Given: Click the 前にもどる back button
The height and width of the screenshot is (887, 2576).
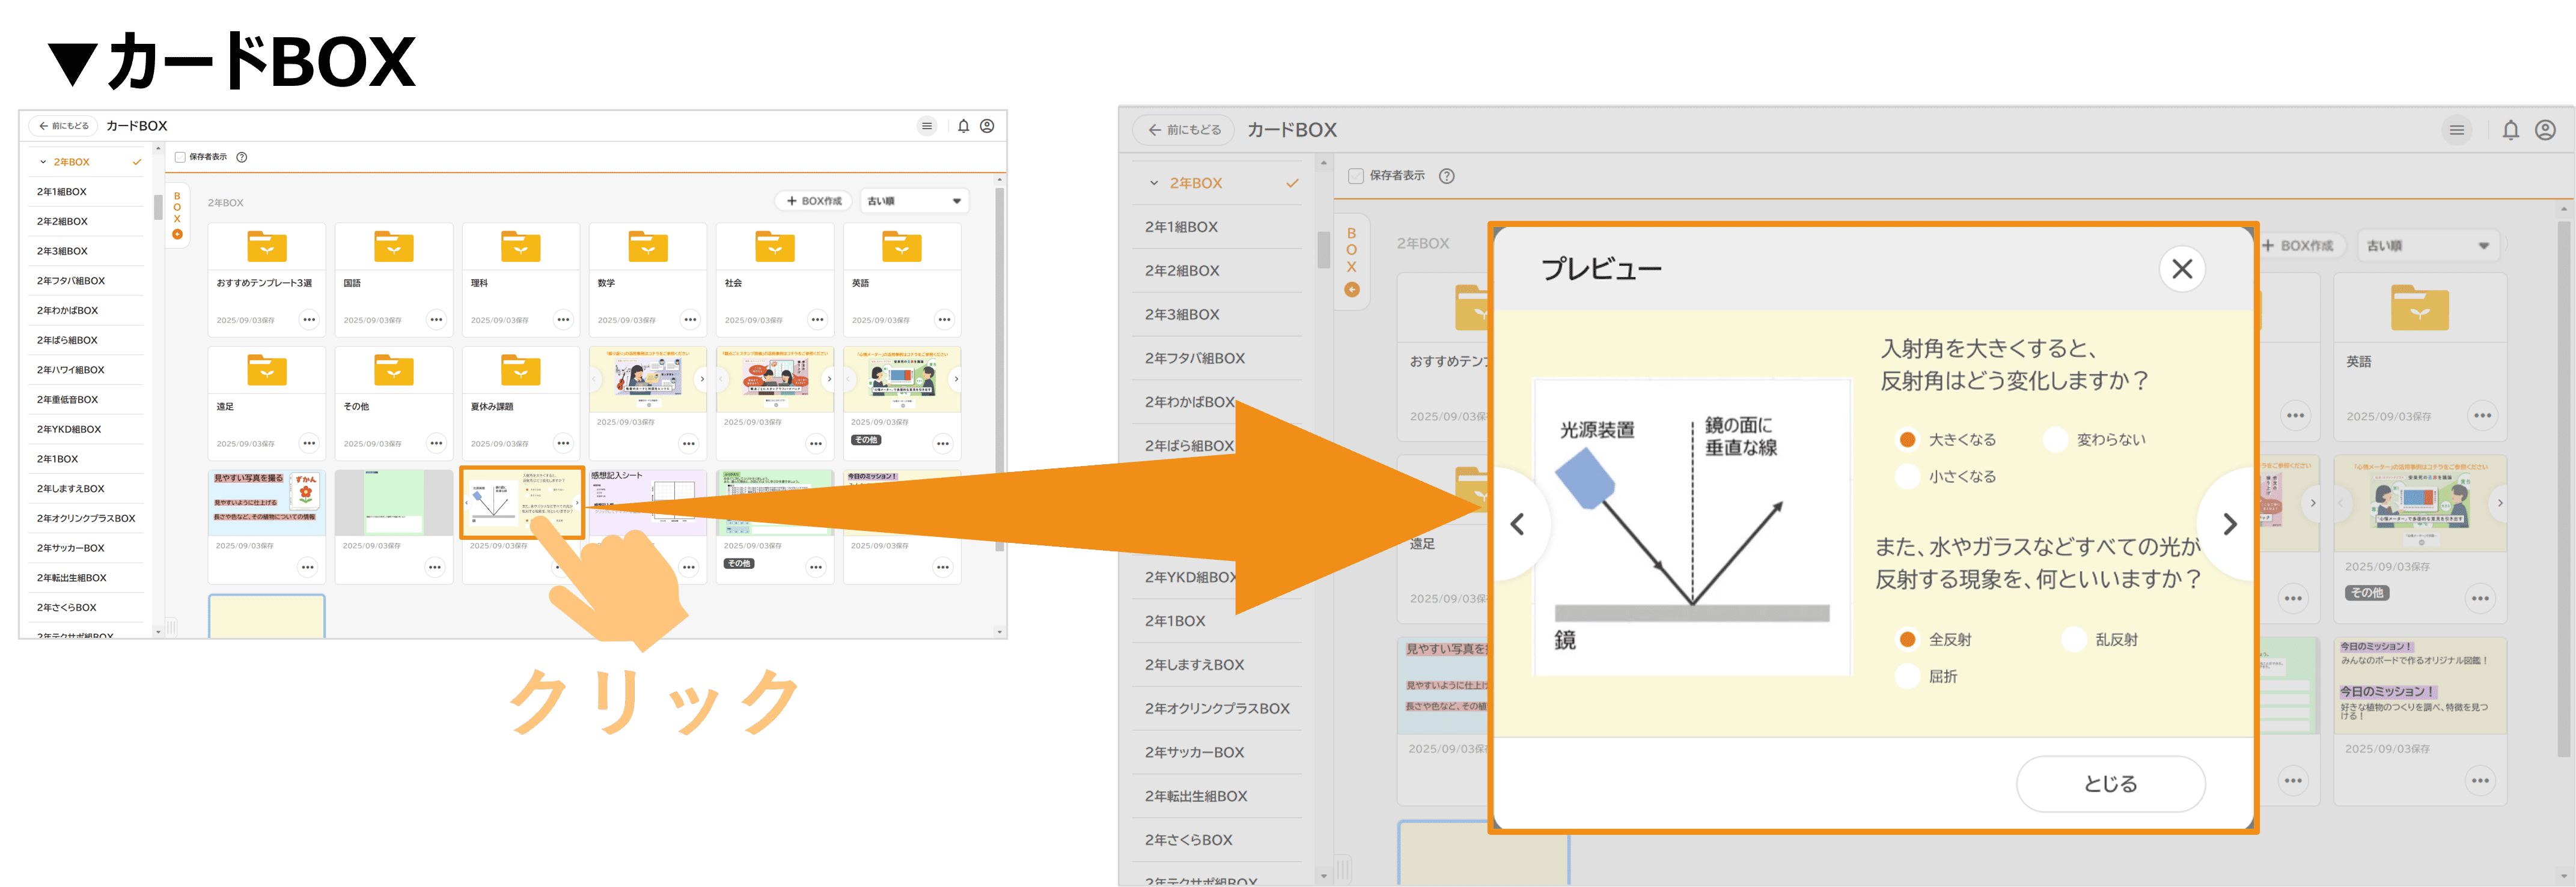Looking at the screenshot, I should tap(63, 126).
